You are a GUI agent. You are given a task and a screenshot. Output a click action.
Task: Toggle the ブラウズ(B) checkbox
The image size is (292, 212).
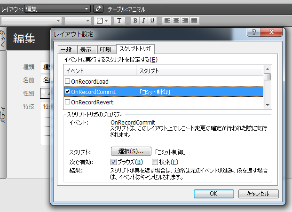pos(113,162)
